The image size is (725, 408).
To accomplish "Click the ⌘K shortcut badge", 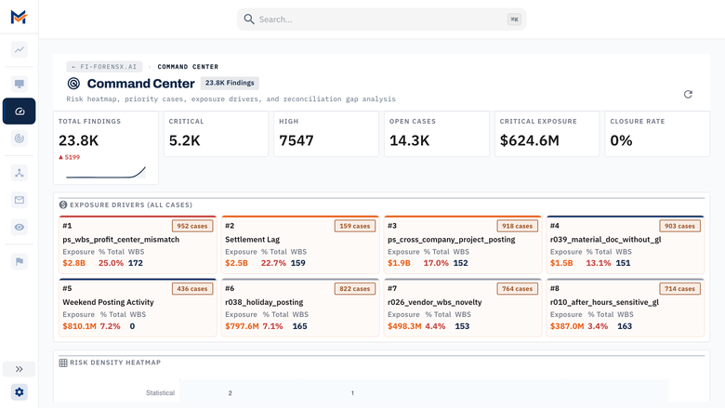I will click(x=514, y=20).
